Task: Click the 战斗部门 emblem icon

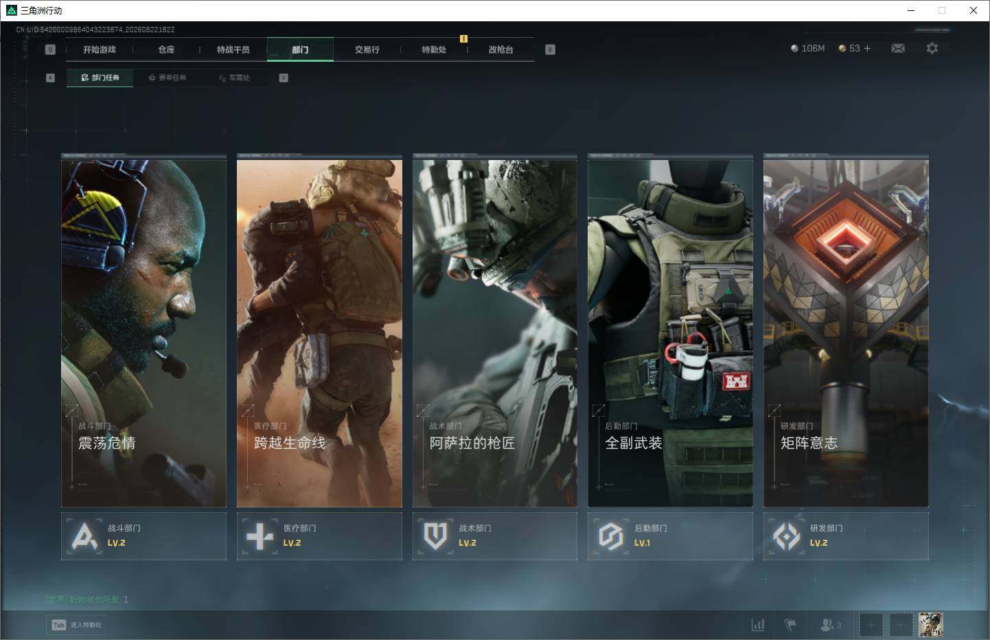Action: (x=84, y=536)
